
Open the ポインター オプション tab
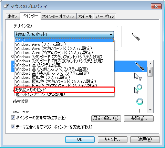58,17
